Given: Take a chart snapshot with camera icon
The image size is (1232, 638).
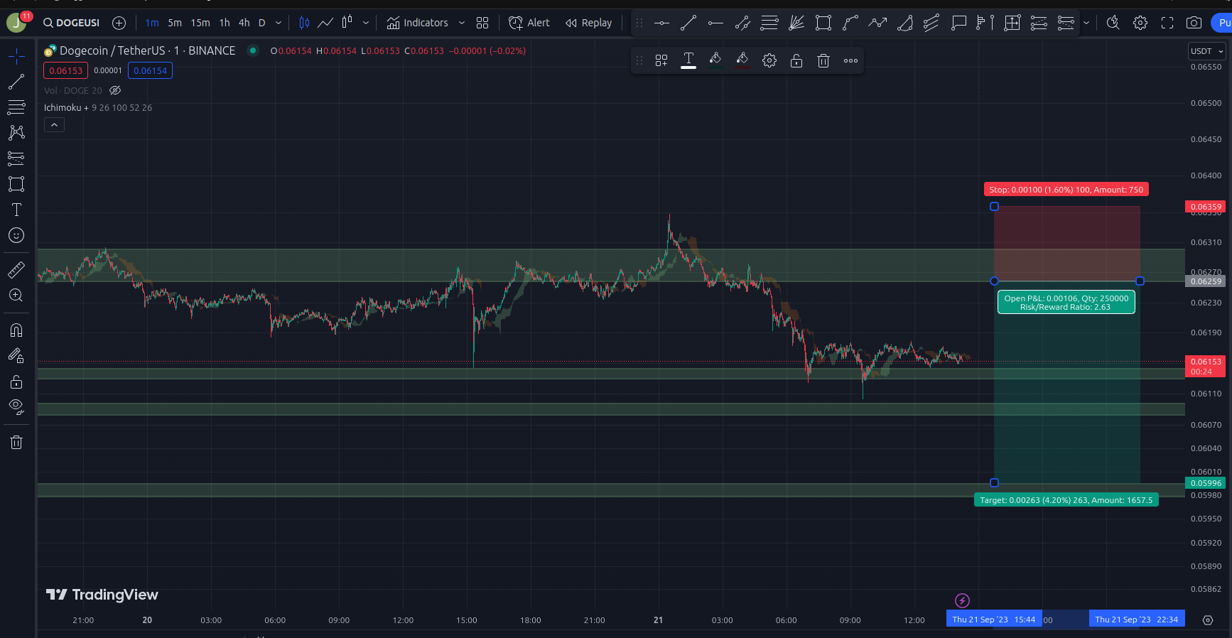Looking at the screenshot, I should click(x=1194, y=23).
